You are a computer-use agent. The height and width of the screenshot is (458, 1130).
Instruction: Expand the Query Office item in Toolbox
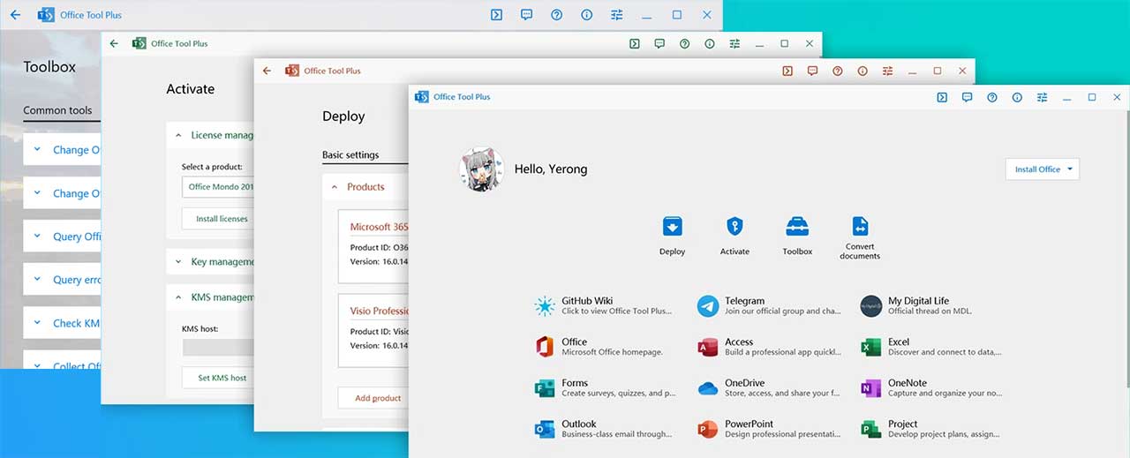pos(62,237)
